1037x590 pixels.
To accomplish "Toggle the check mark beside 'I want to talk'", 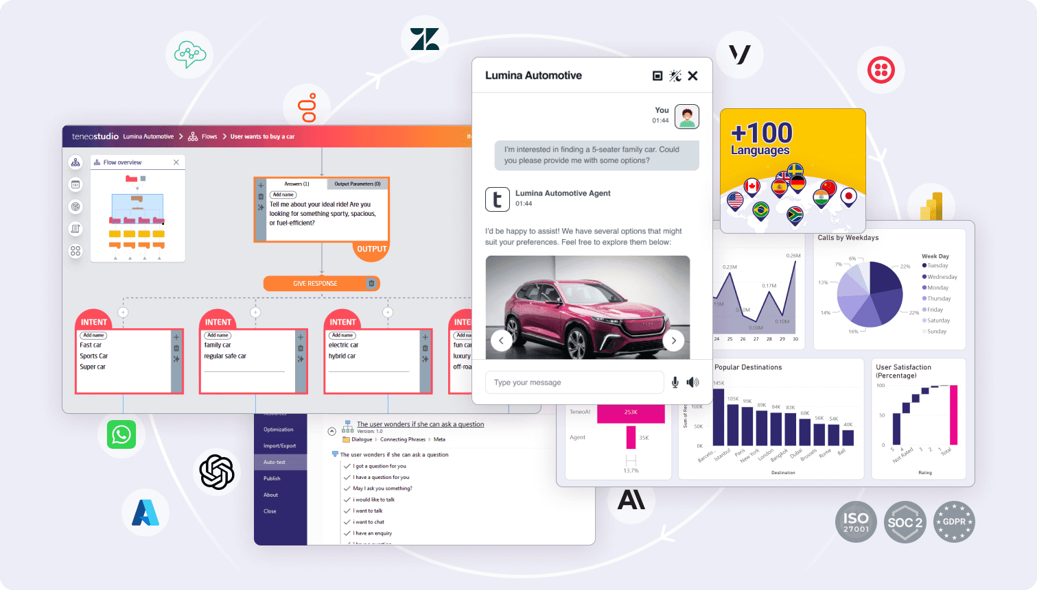I will 347,511.
